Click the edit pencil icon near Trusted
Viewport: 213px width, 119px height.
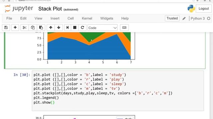(184, 19)
